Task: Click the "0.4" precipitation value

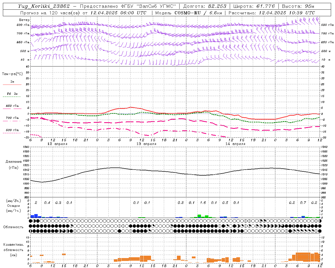Action: click(47, 203)
